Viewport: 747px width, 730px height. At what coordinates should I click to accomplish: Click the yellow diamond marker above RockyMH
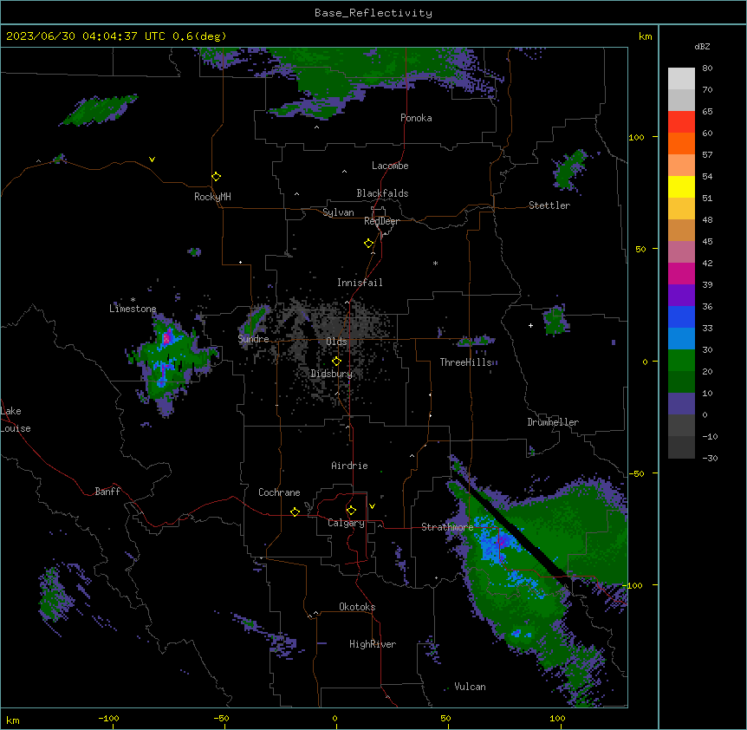[x=217, y=177]
